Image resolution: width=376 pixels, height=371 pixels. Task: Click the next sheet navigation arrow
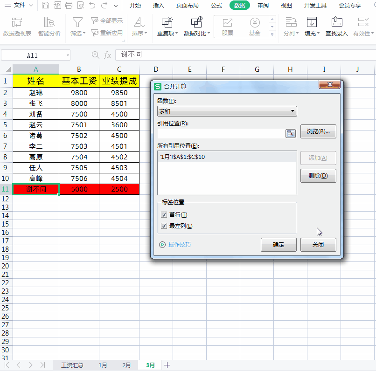(30, 365)
